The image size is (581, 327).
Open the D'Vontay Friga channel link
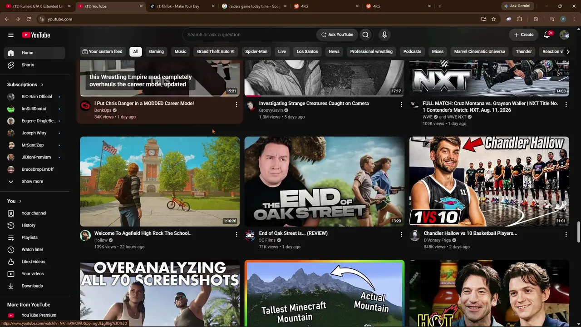[438, 240]
